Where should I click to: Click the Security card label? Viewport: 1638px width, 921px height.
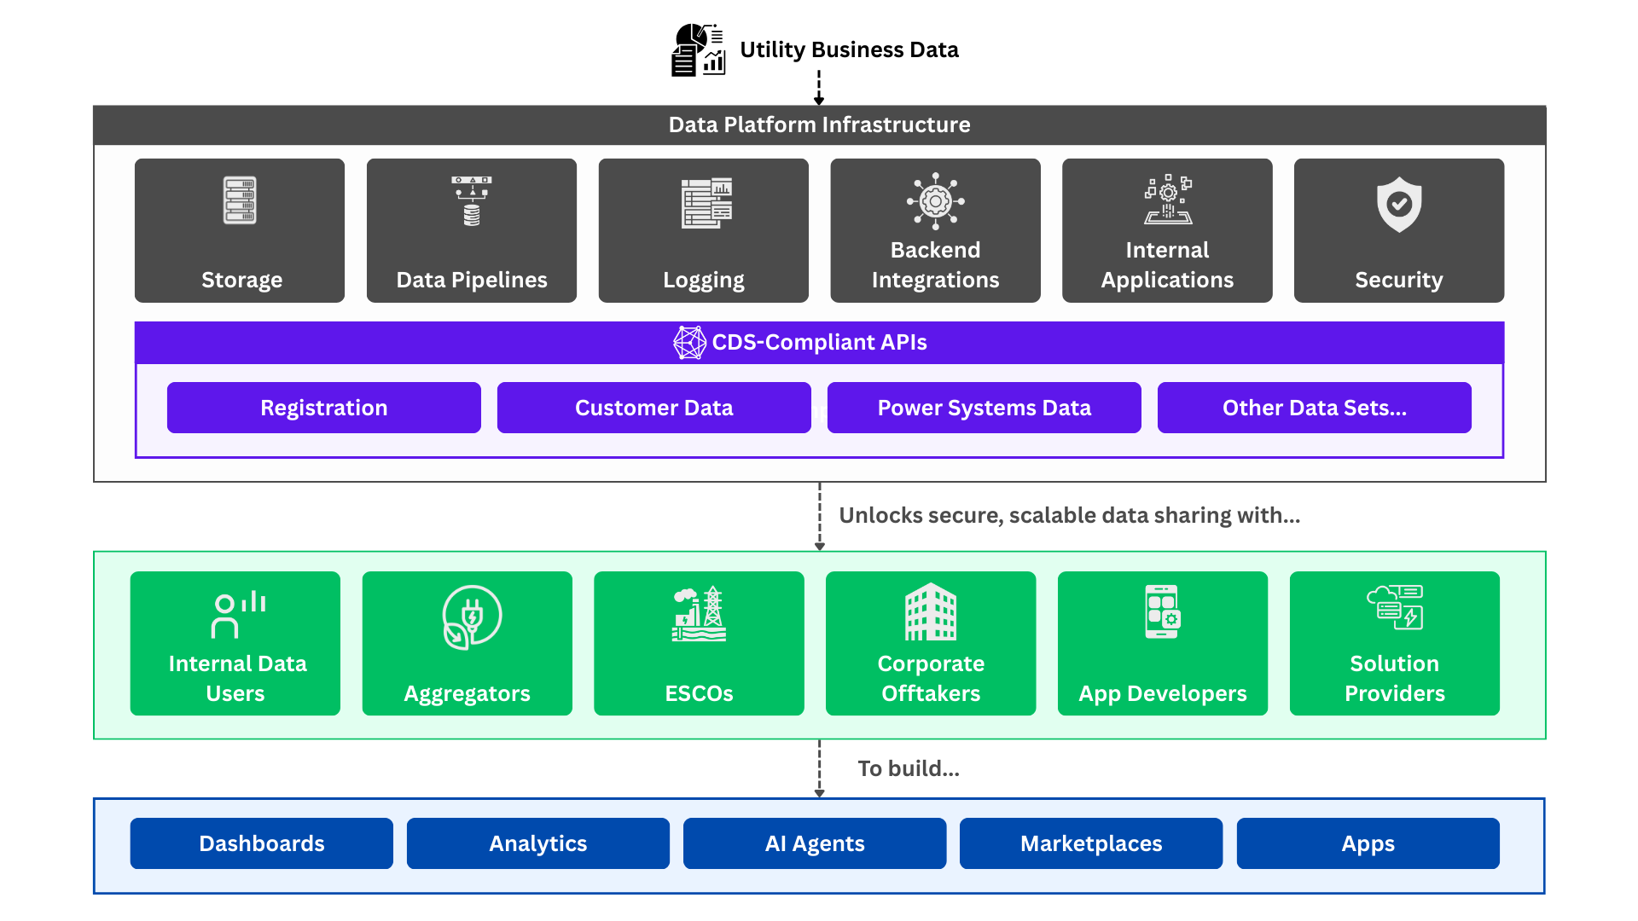click(x=1399, y=281)
